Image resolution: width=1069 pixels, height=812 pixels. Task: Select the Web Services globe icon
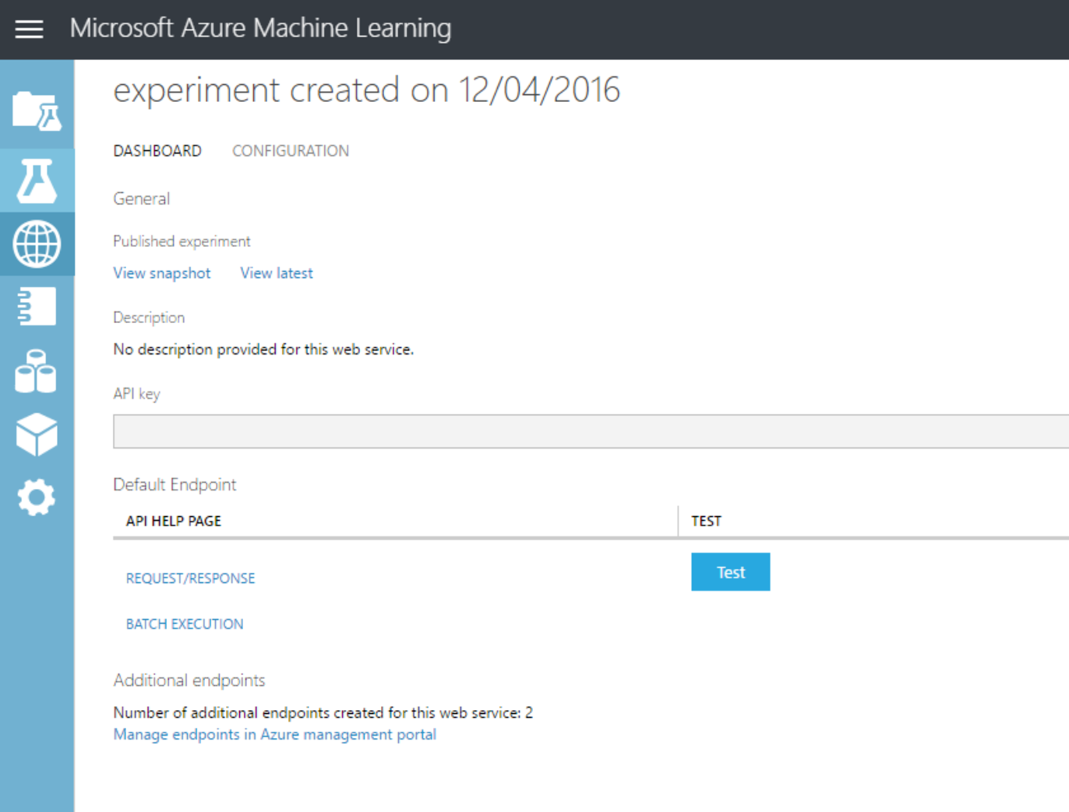click(37, 244)
